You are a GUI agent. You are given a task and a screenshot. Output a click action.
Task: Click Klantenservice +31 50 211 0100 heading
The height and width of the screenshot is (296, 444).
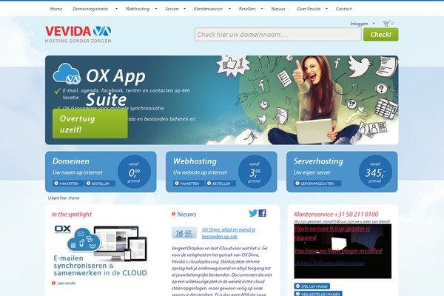[336, 214]
